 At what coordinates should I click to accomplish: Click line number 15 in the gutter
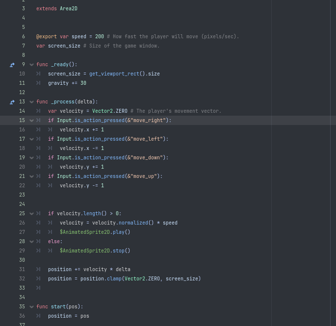click(x=22, y=121)
